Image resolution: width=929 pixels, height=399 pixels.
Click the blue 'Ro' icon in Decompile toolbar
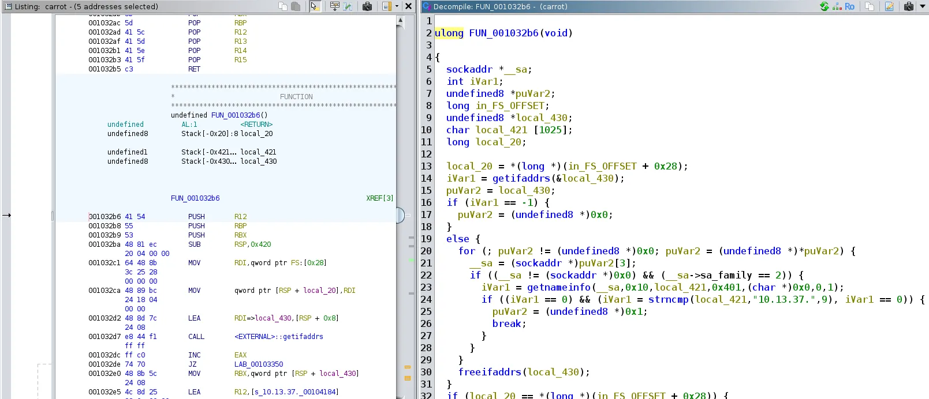849,6
